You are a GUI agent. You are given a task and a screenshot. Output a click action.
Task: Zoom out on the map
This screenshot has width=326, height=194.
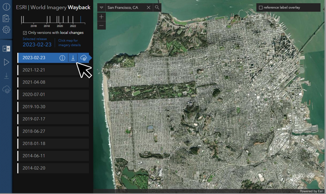tap(101, 26)
